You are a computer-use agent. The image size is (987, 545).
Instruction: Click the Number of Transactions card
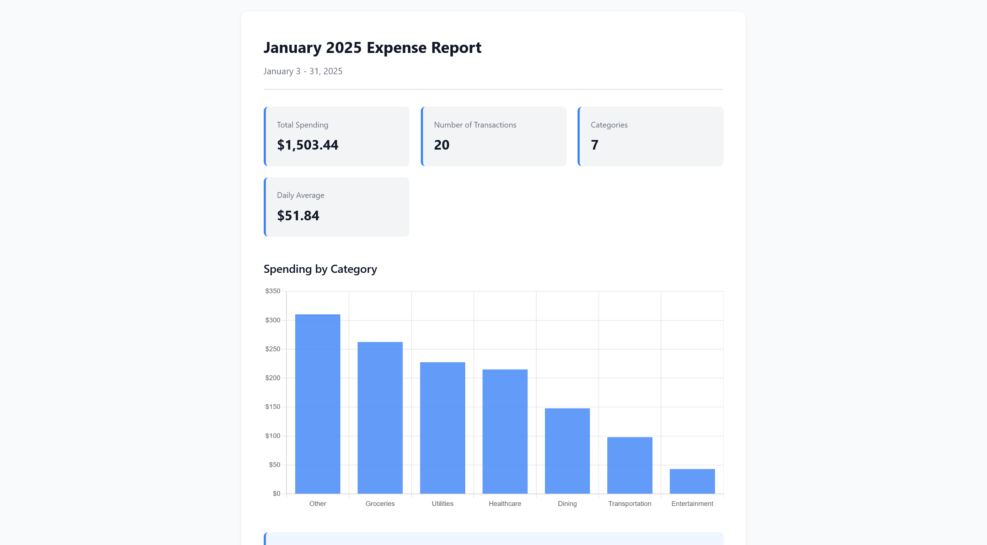pos(493,136)
